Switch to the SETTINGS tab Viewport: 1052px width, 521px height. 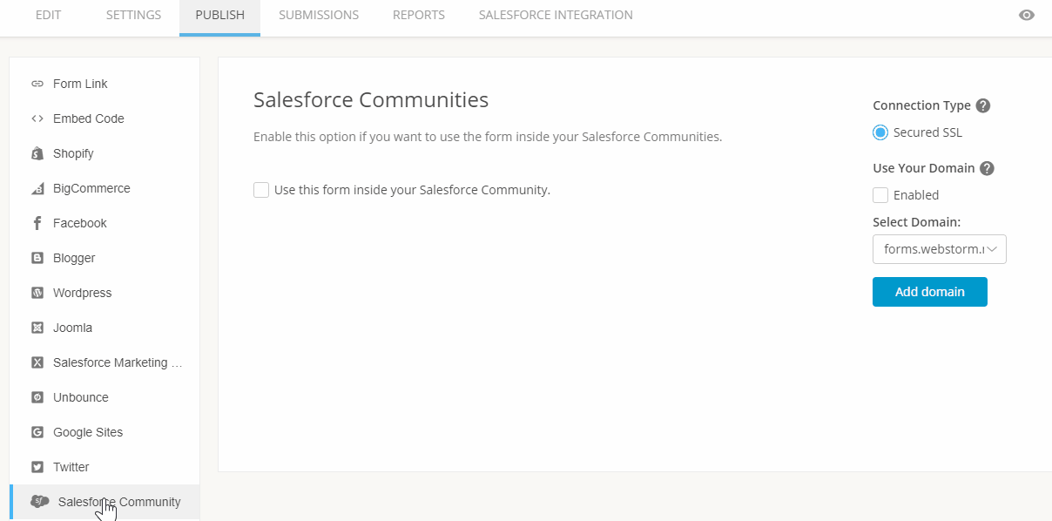click(x=133, y=15)
